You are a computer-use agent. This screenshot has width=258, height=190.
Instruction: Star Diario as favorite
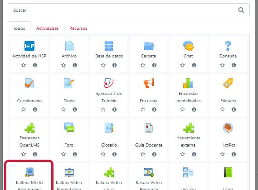point(63,109)
